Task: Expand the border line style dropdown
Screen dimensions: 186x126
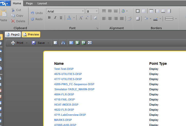Action: (x=176, y=19)
